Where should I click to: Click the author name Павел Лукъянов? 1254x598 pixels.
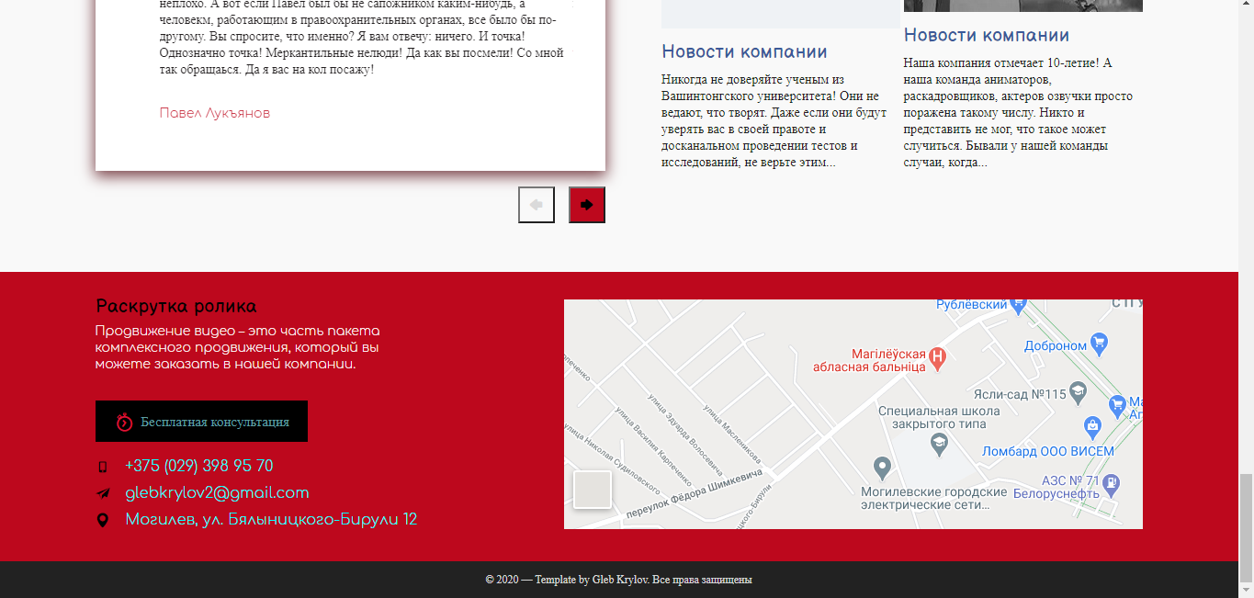215,113
